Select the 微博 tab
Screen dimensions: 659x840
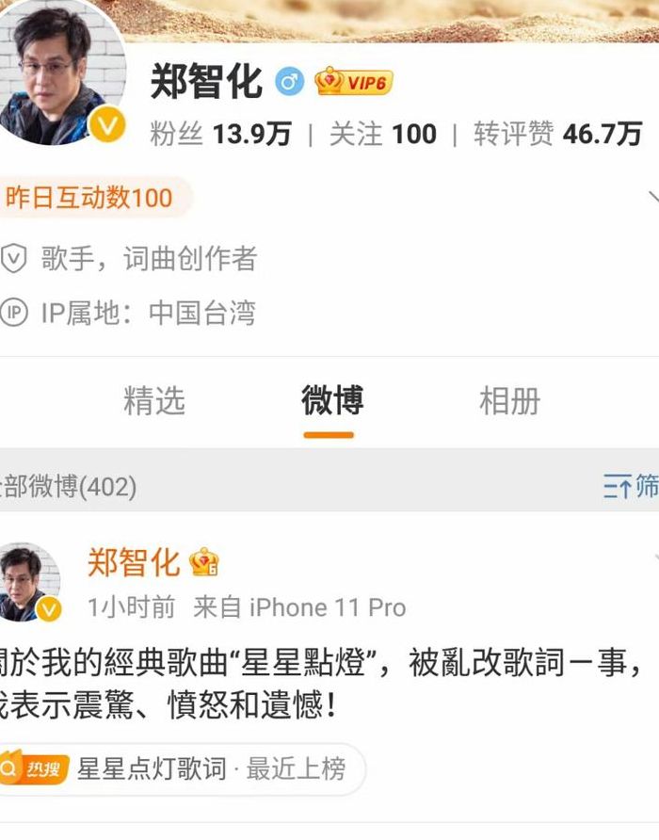(x=332, y=400)
